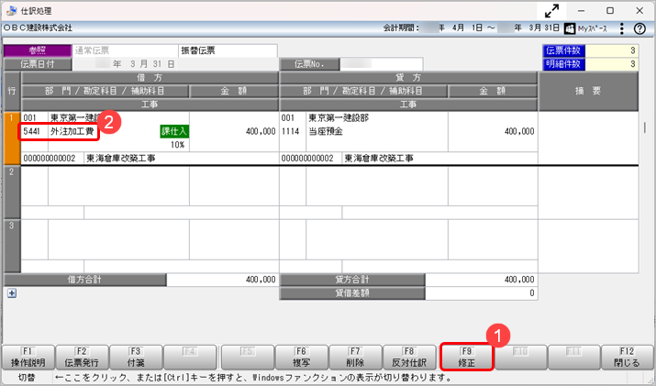Image resolution: width=656 pixels, height=386 pixels.
Task: Click the purple 参照 mode label
Action: tap(38, 50)
